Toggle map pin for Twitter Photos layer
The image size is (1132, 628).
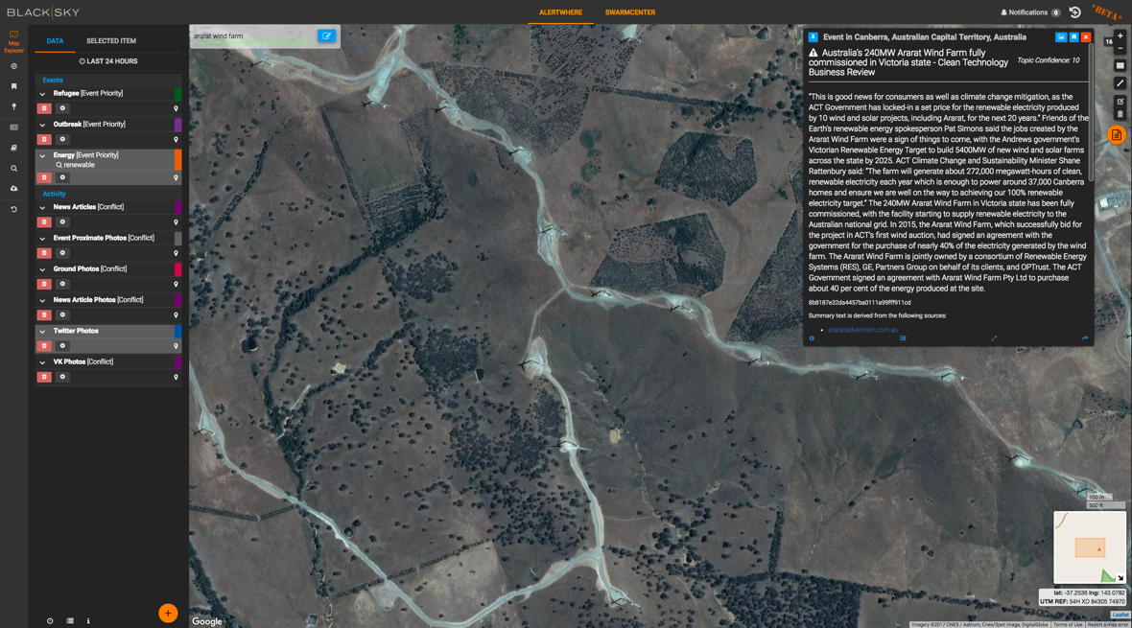tap(176, 346)
